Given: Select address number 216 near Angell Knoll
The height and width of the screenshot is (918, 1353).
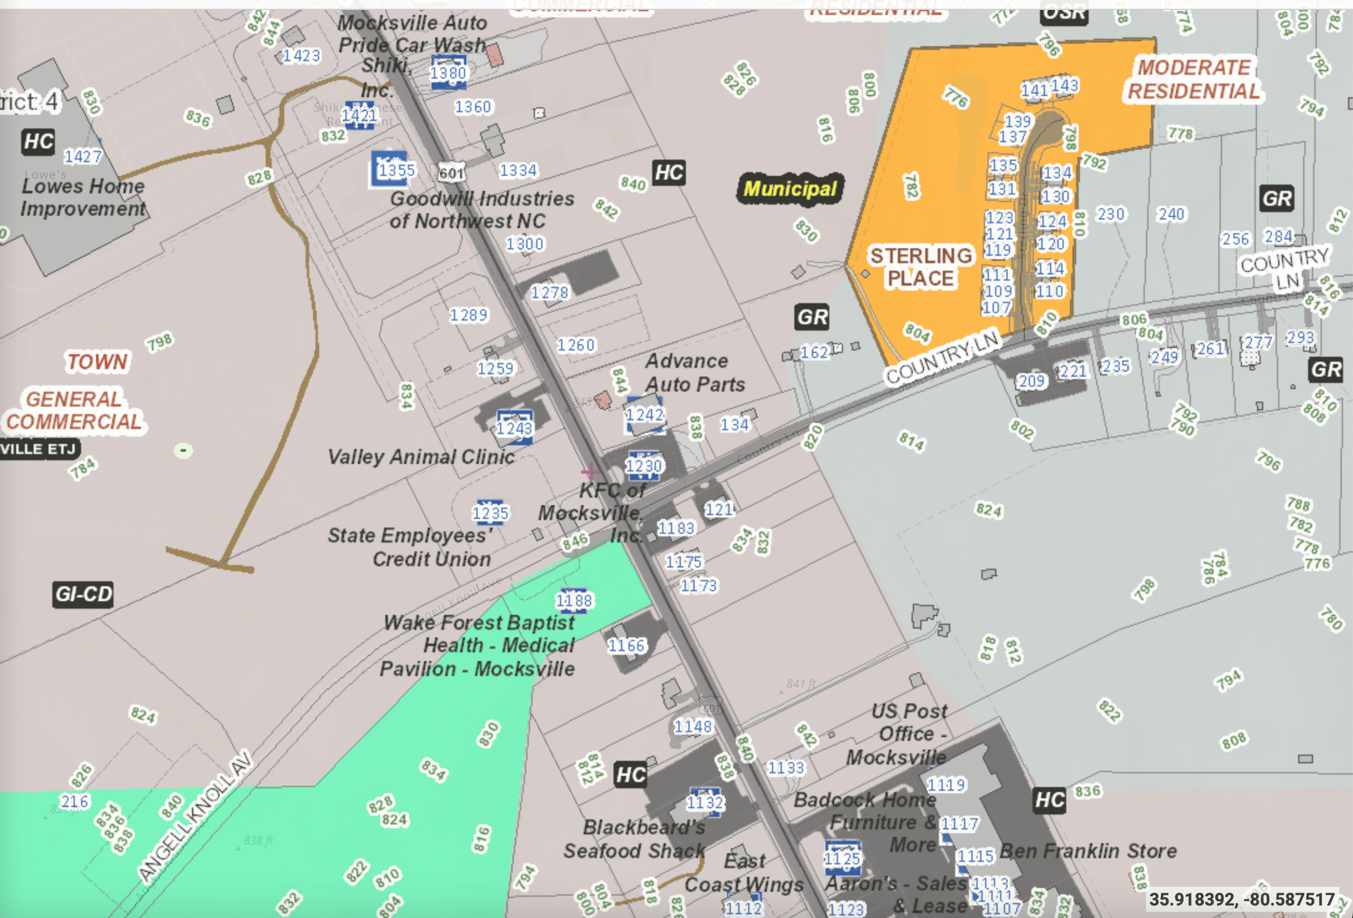Looking at the screenshot, I should point(75,801).
